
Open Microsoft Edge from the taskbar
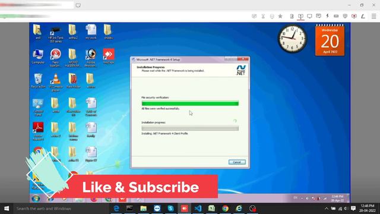pos(116,209)
